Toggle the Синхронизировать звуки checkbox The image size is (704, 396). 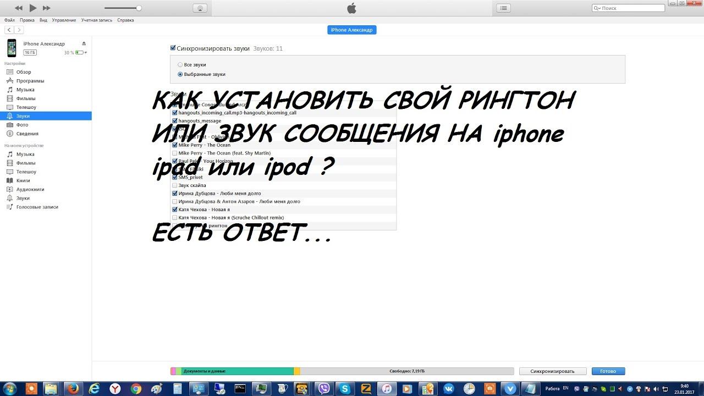[173, 48]
